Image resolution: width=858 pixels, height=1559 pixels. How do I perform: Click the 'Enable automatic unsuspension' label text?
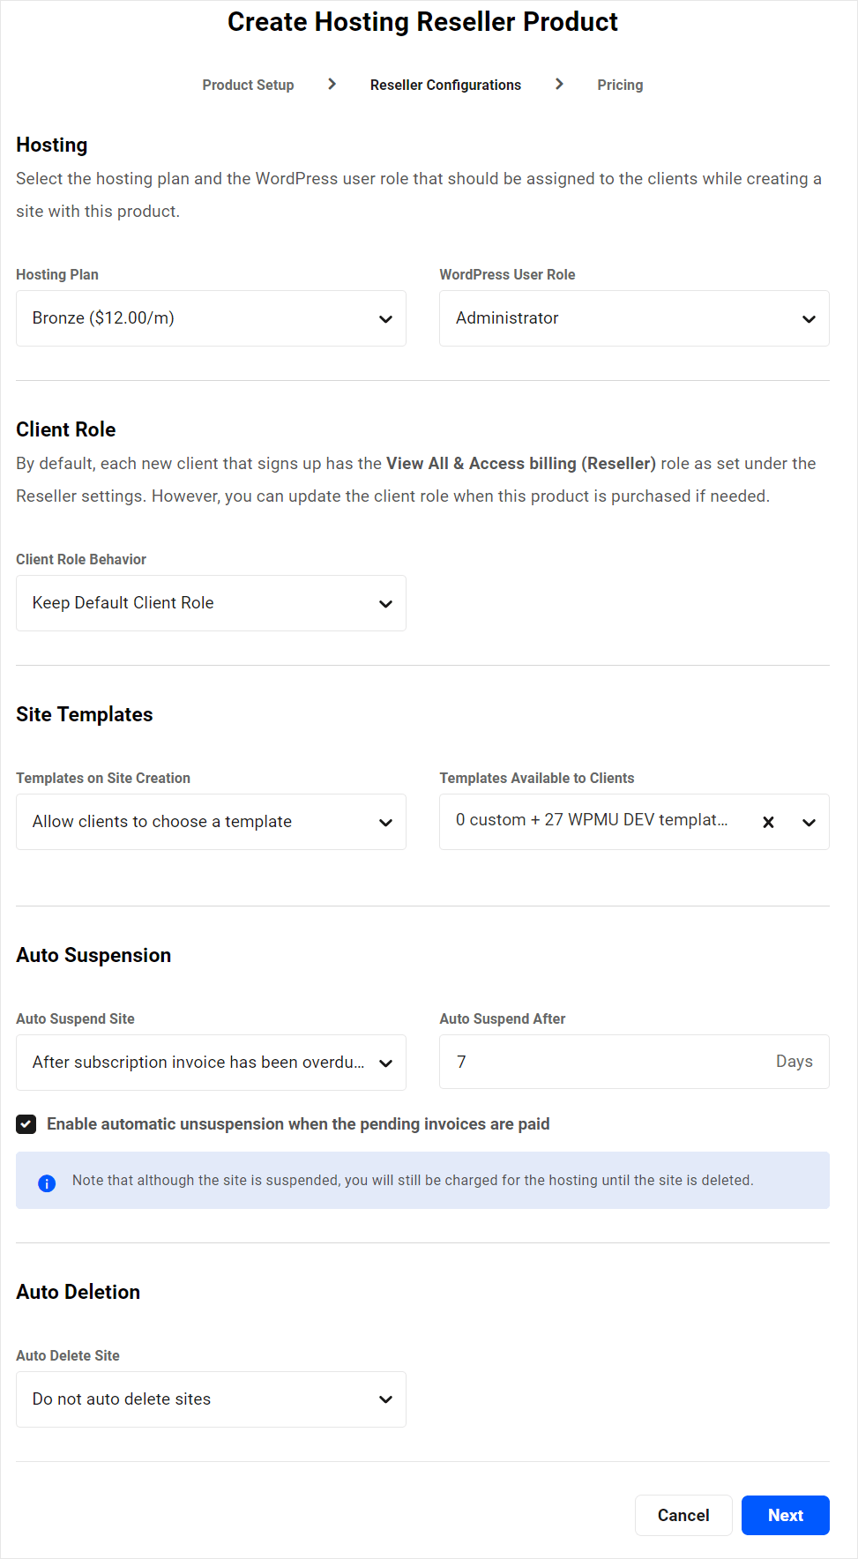click(x=298, y=1124)
